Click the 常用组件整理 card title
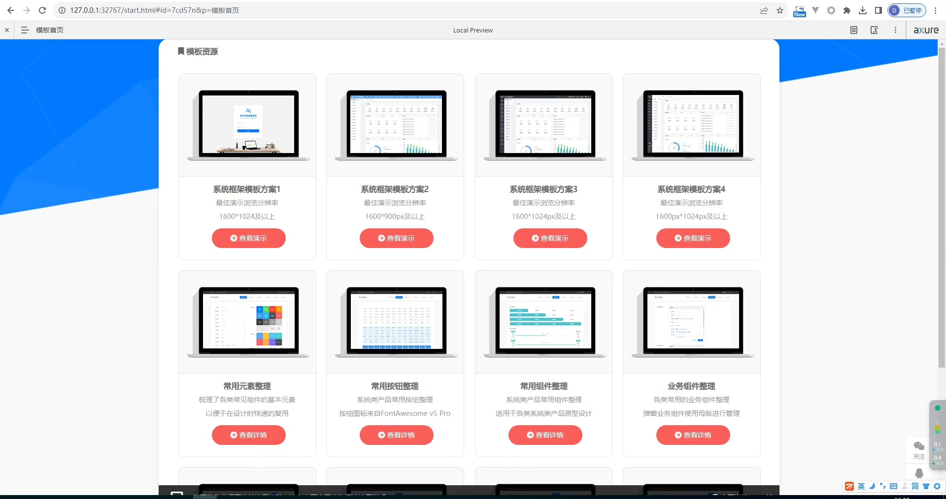 click(x=543, y=386)
